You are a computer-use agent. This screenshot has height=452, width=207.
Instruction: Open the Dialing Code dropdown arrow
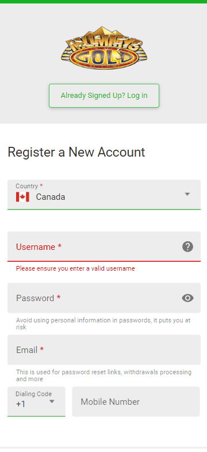pyautogui.click(x=52, y=401)
